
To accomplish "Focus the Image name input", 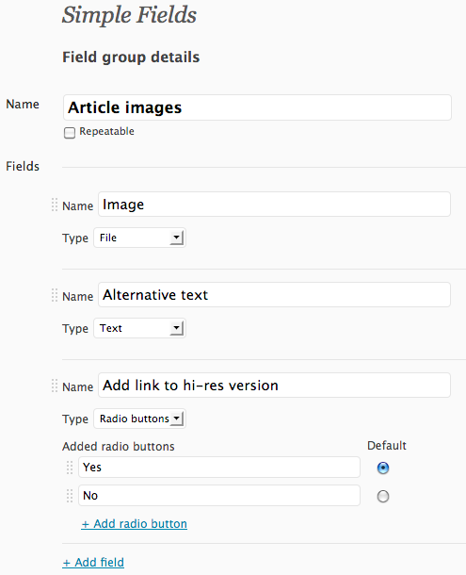I will 274,204.
